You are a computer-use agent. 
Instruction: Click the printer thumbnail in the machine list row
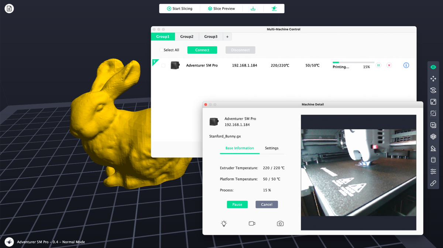click(175, 65)
